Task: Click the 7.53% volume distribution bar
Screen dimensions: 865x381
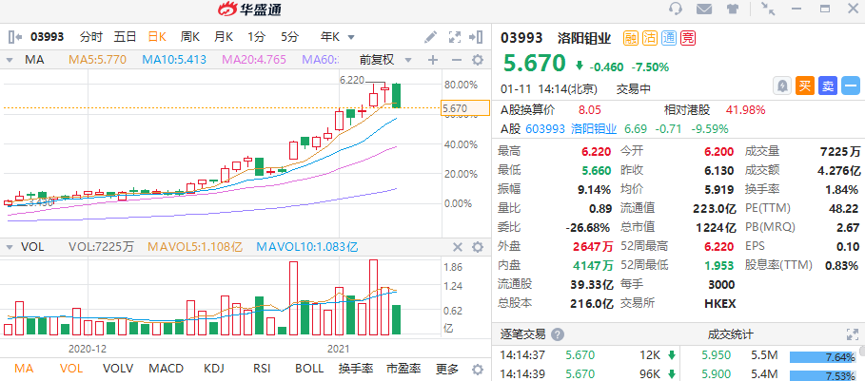Action: click(x=822, y=375)
